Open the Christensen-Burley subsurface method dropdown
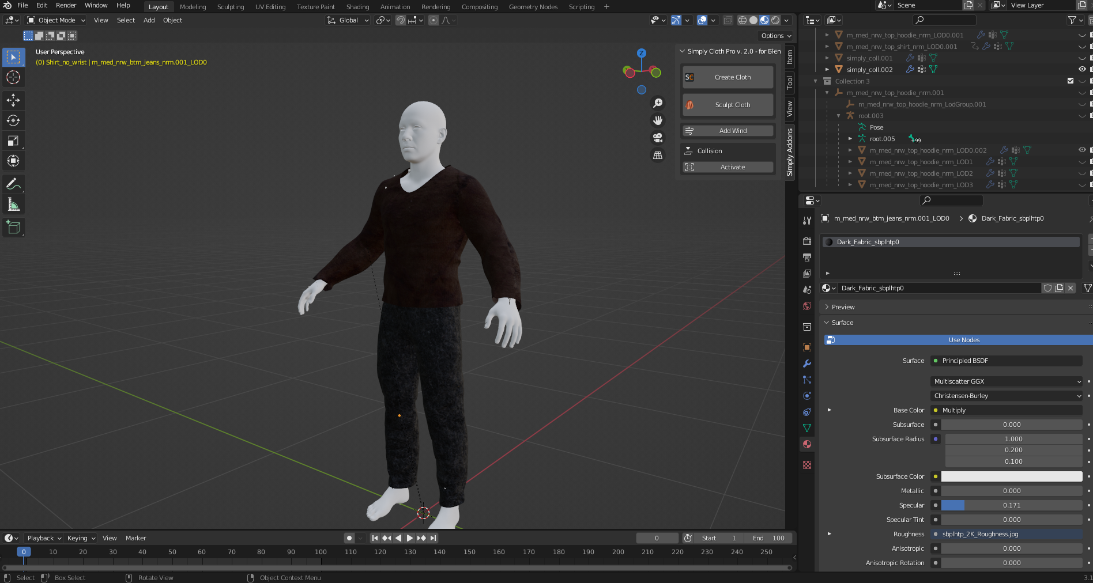The width and height of the screenshot is (1093, 583). (x=1007, y=396)
